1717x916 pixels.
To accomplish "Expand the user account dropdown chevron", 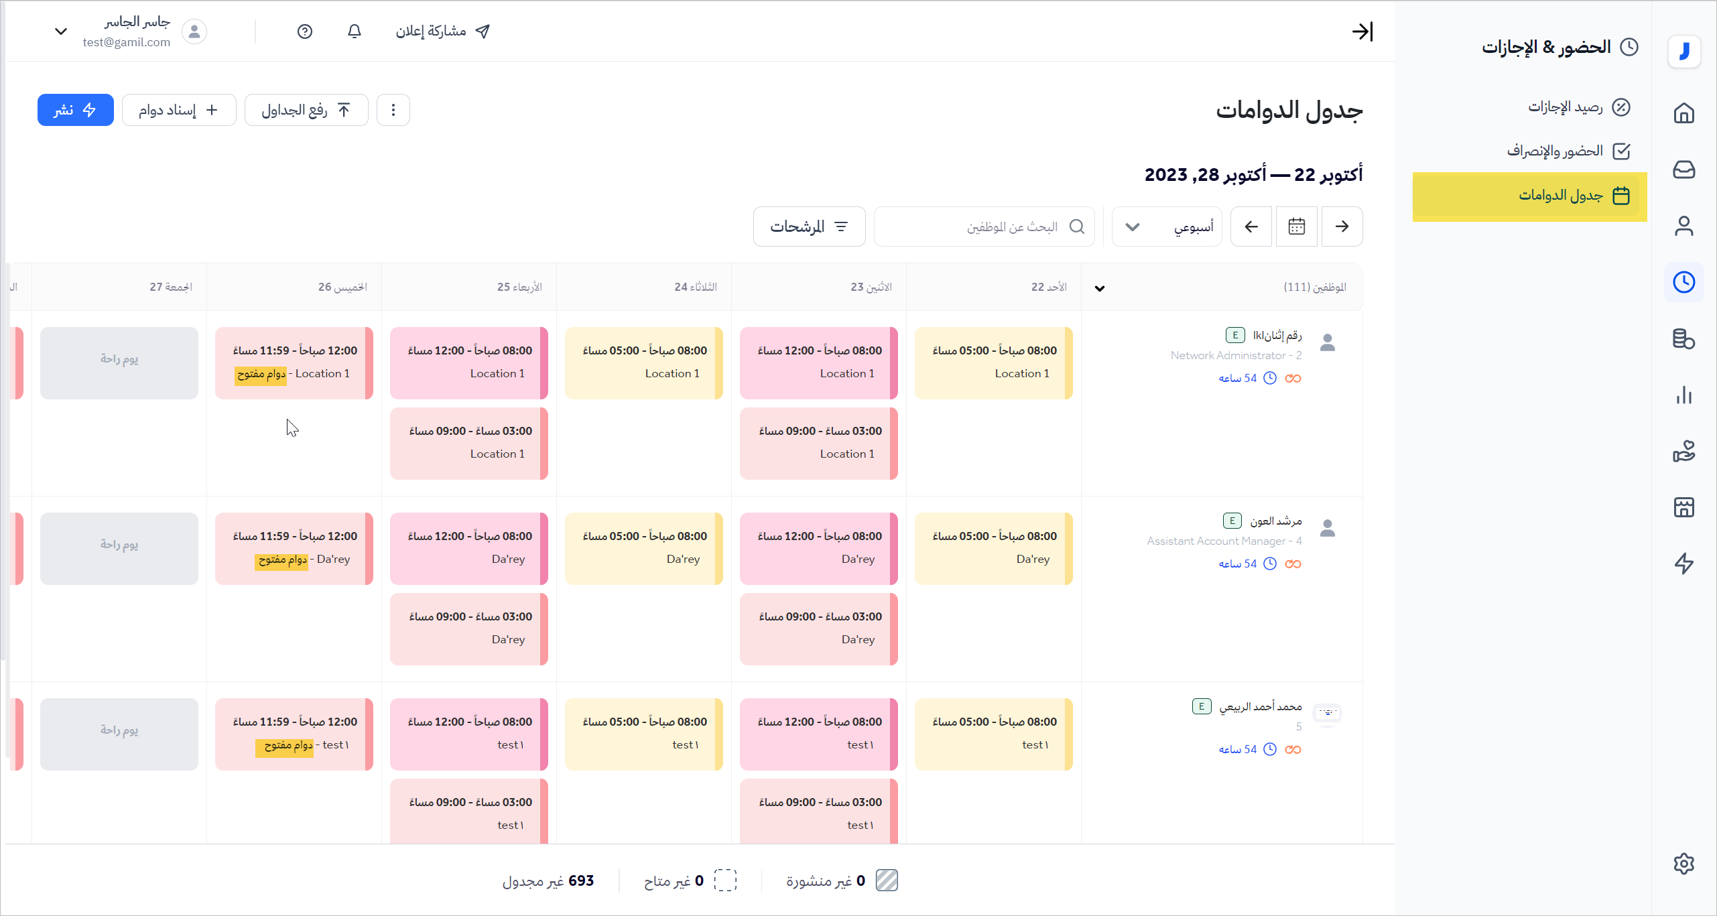I will (61, 31).
